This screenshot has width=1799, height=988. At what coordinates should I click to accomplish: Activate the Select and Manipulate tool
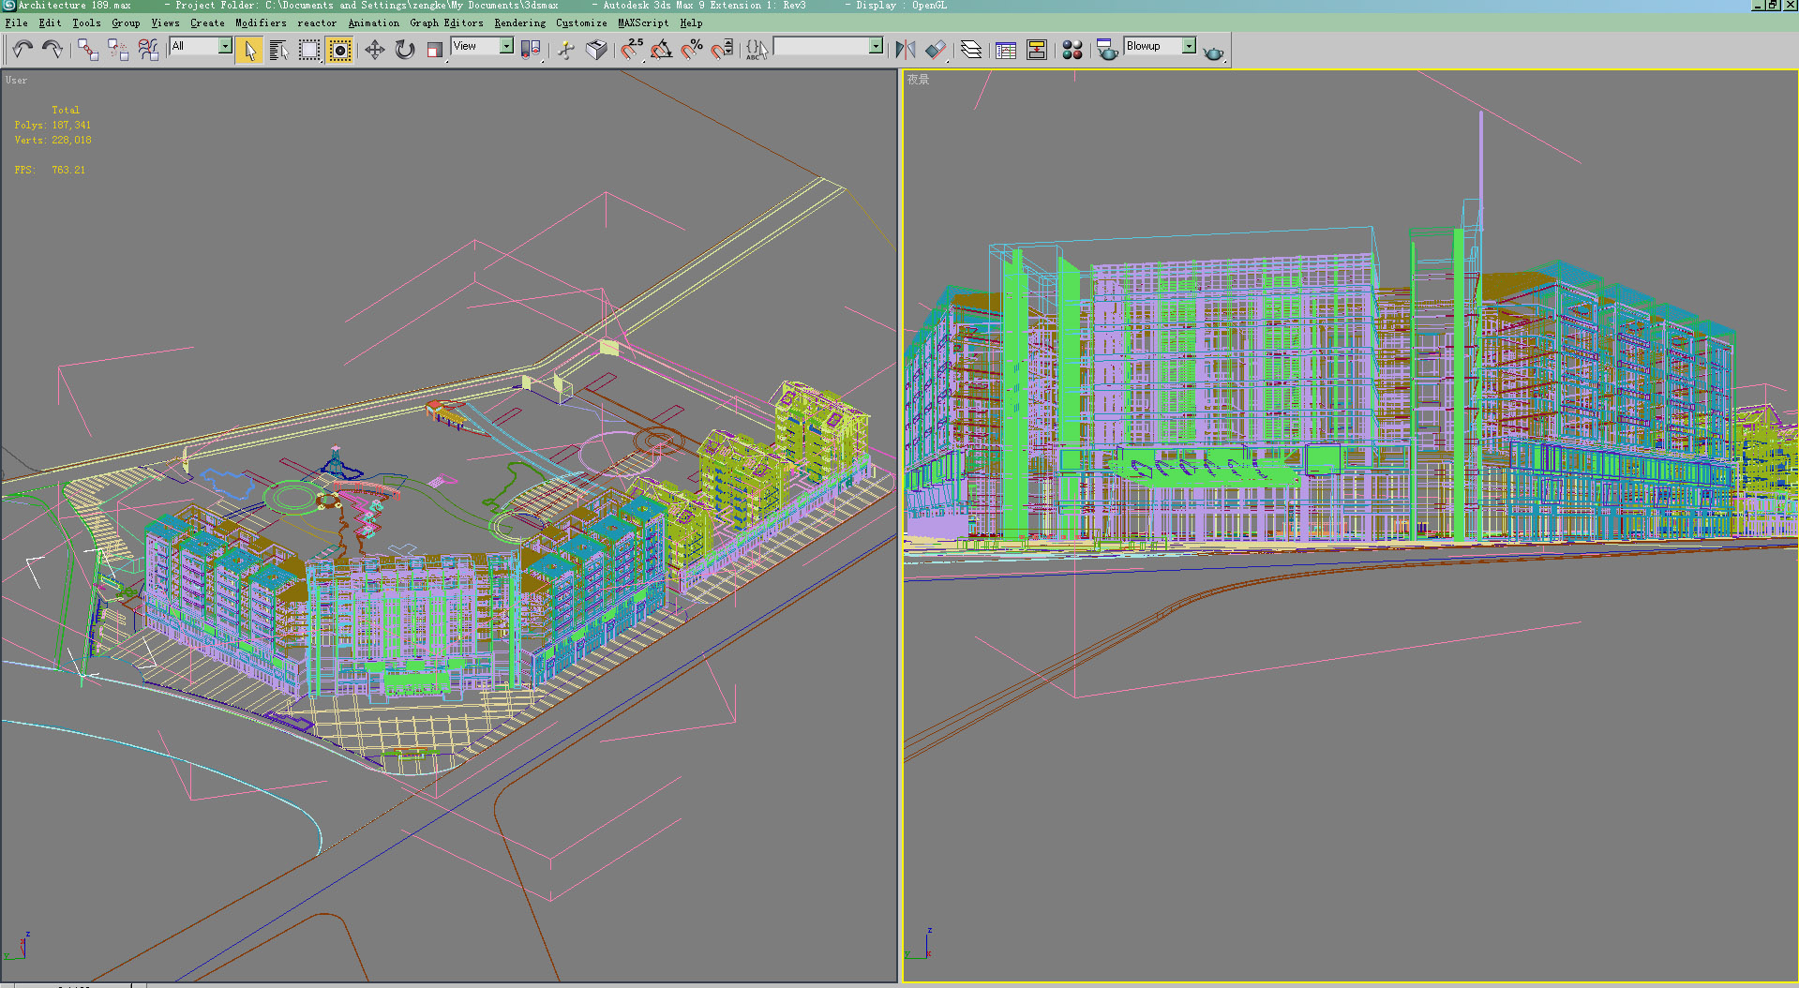point(566,50)
